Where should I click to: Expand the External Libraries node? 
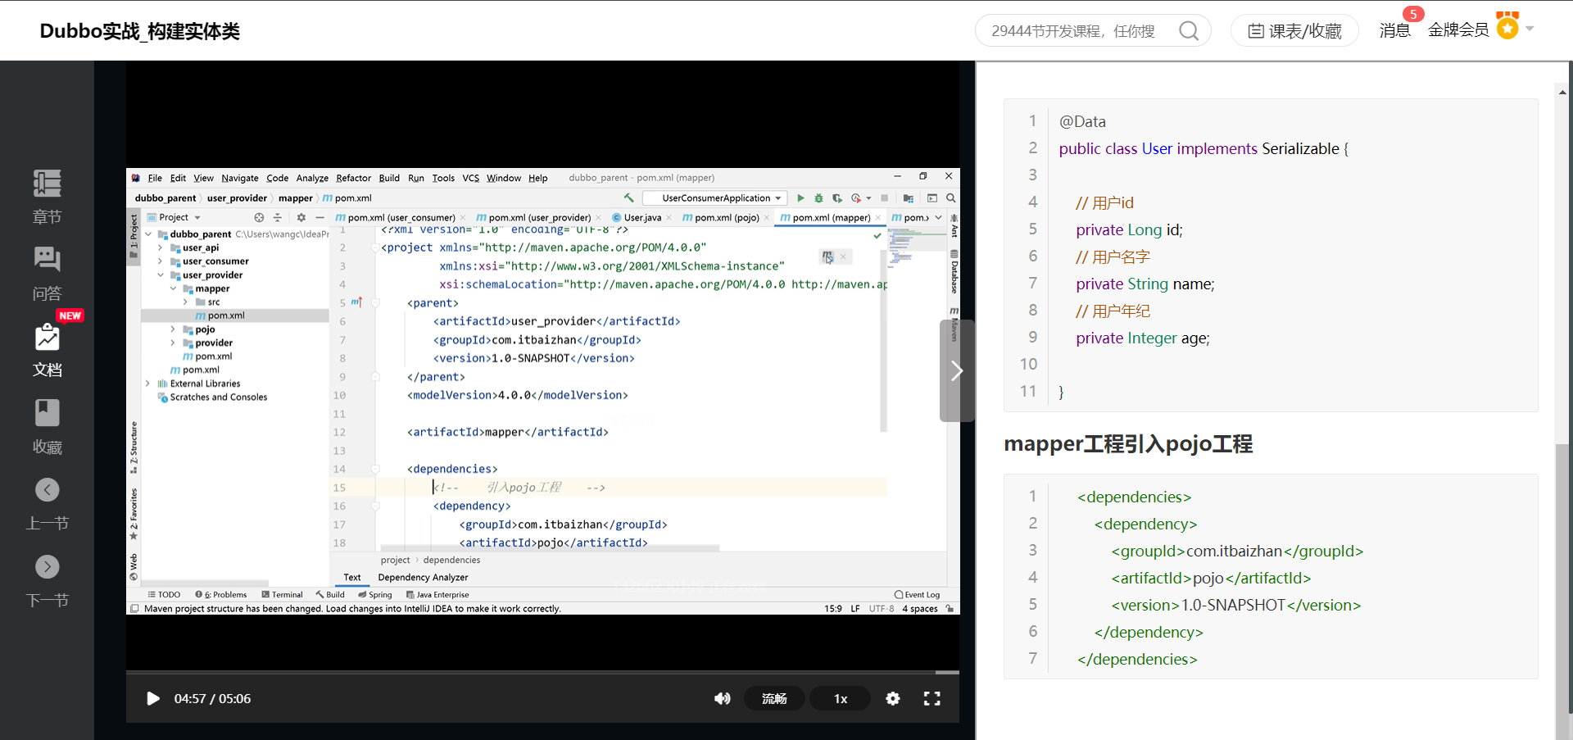tap(148, 384)
